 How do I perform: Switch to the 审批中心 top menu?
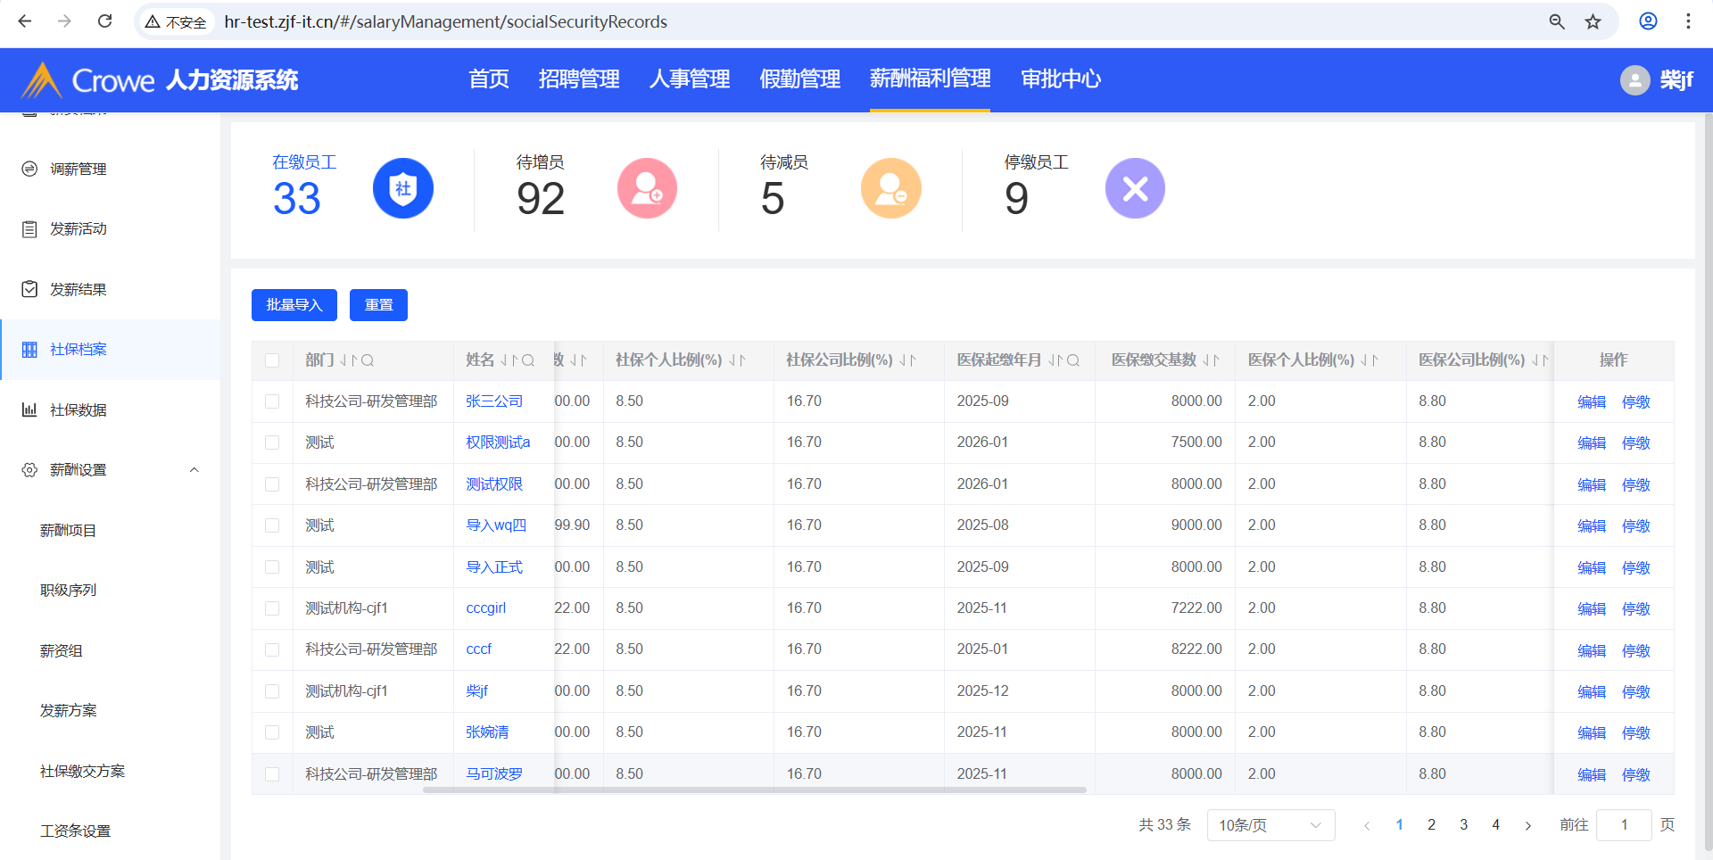tap(1061, 79)
